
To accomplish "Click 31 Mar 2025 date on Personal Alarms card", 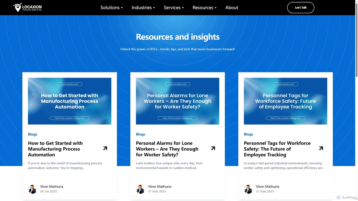I will click(x=157, y=192).
